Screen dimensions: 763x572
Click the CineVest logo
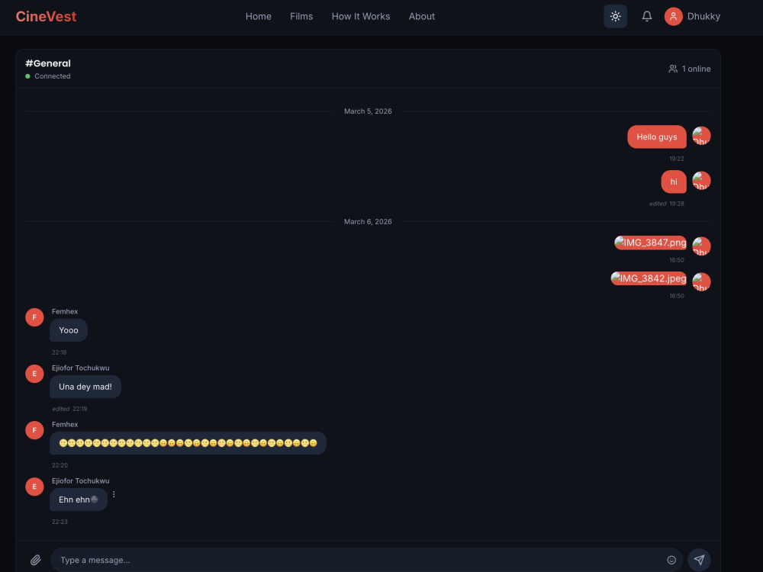(47, 17)
